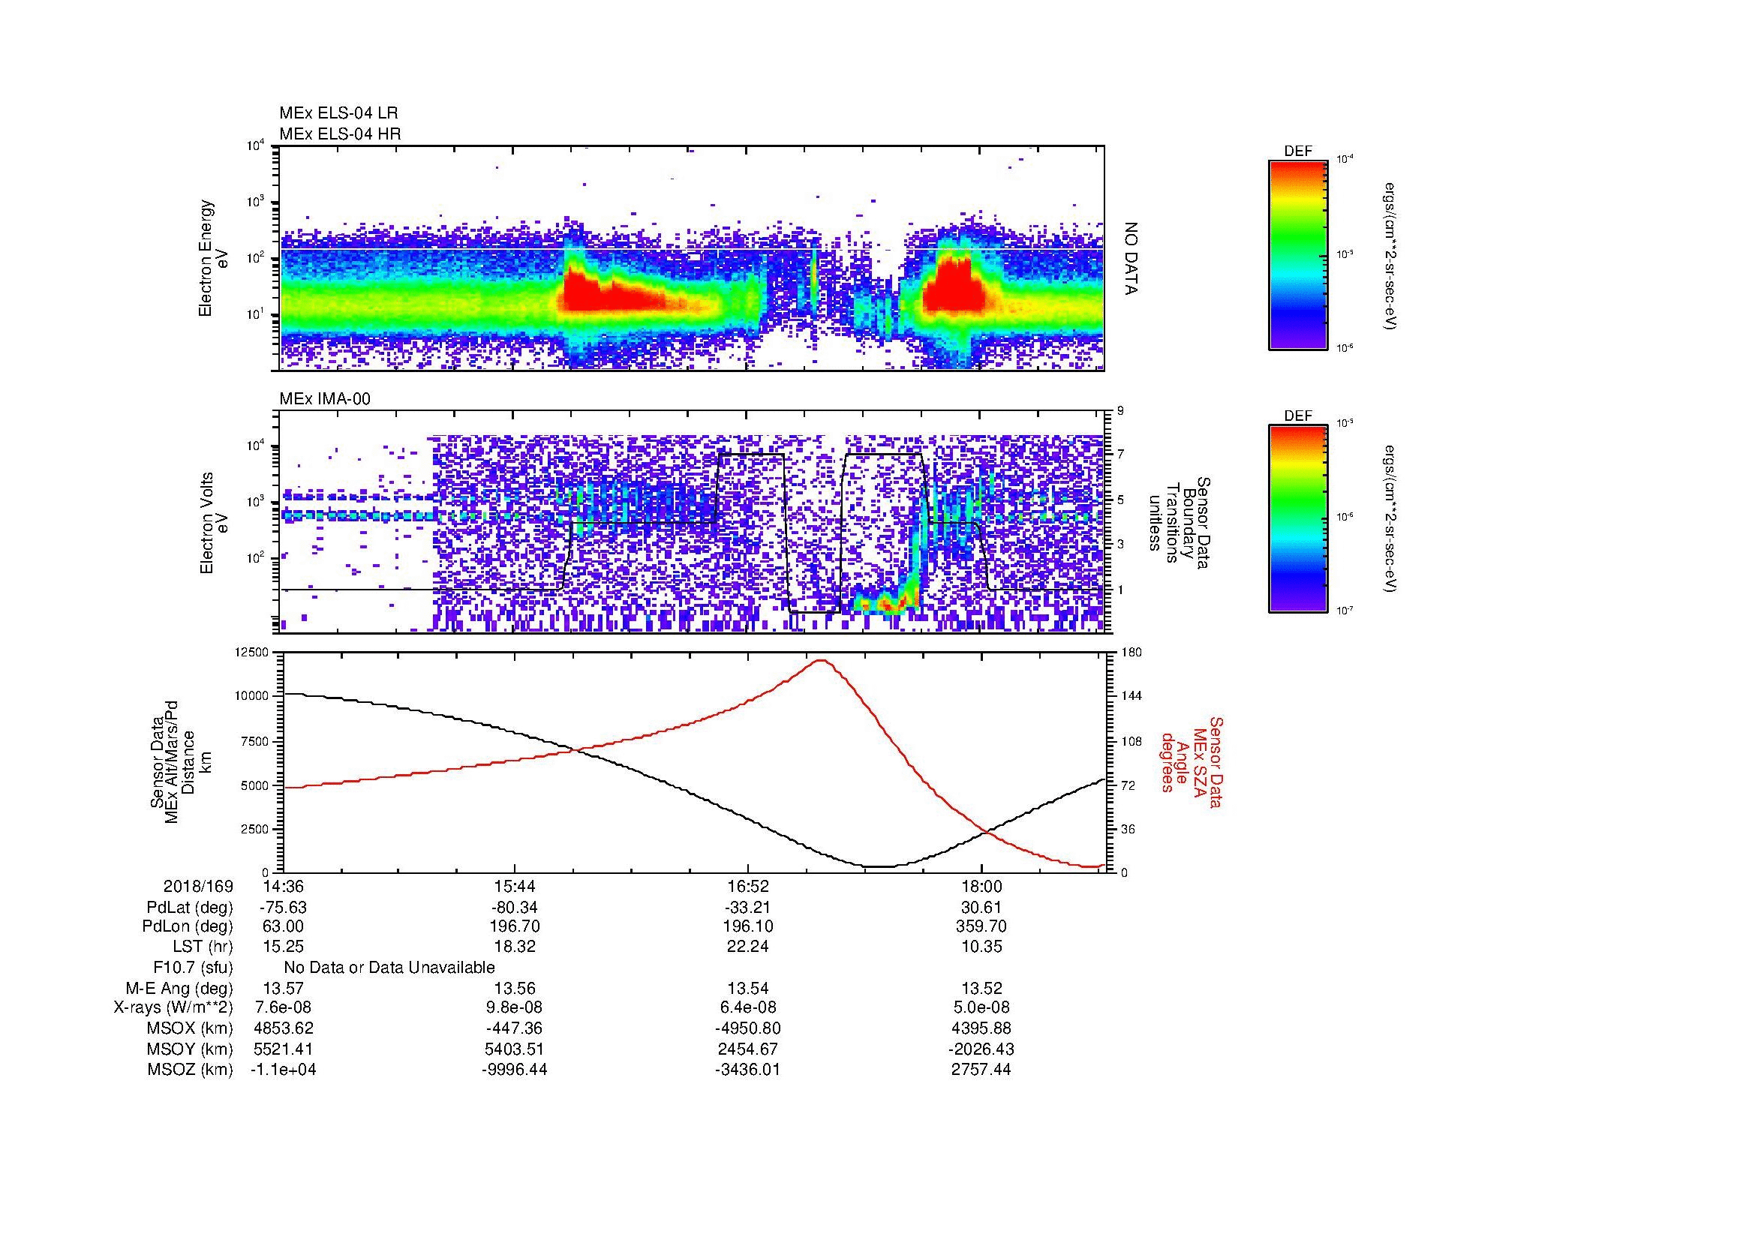1755x1240 pixels.
Task: Click MSOZ value 2757.44
Action: (981, 1070)
